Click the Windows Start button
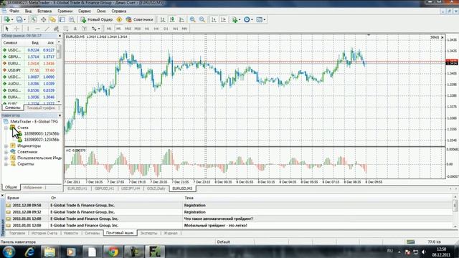 9,252
